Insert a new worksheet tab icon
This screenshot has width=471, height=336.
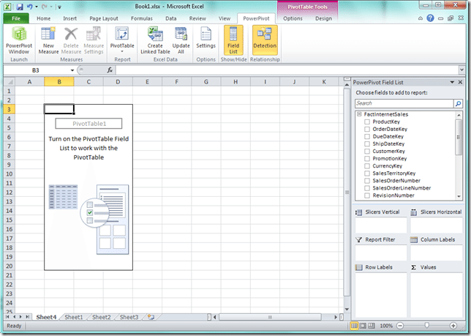pyautogui.click(x=151, y=317)
